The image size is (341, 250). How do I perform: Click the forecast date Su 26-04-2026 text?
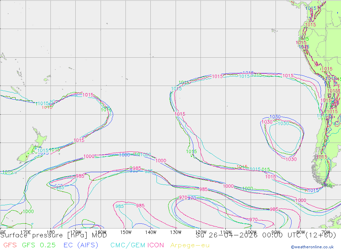pyautogui.click(x=227, y=235)
